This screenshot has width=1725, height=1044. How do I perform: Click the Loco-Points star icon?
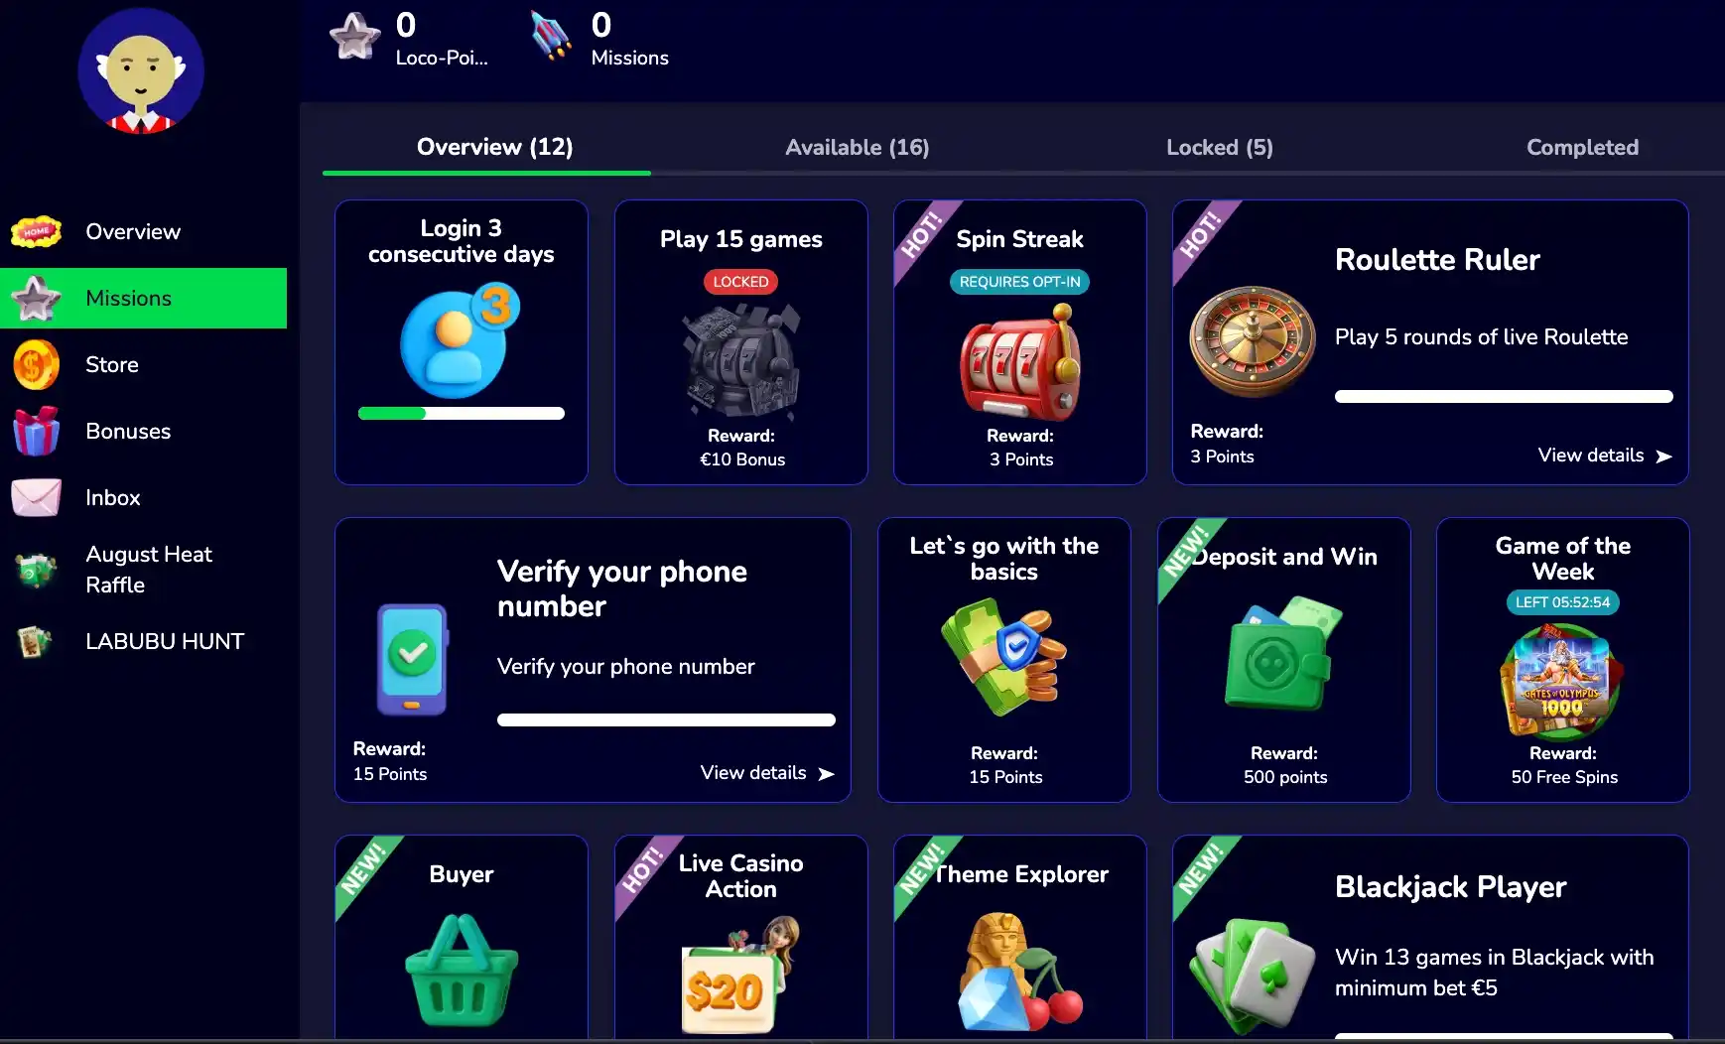pos(354,37)
